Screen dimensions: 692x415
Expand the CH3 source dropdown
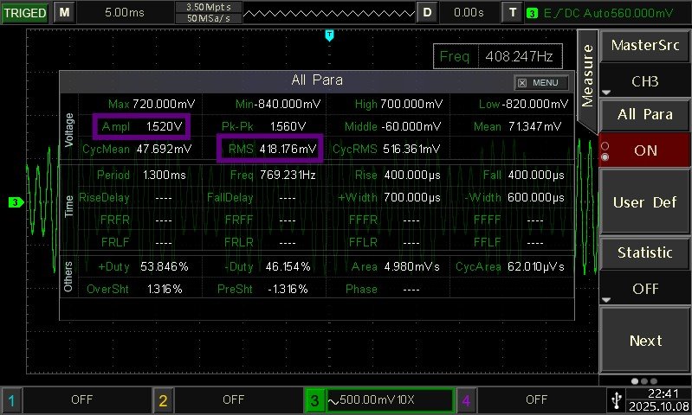tap(644, 81)
